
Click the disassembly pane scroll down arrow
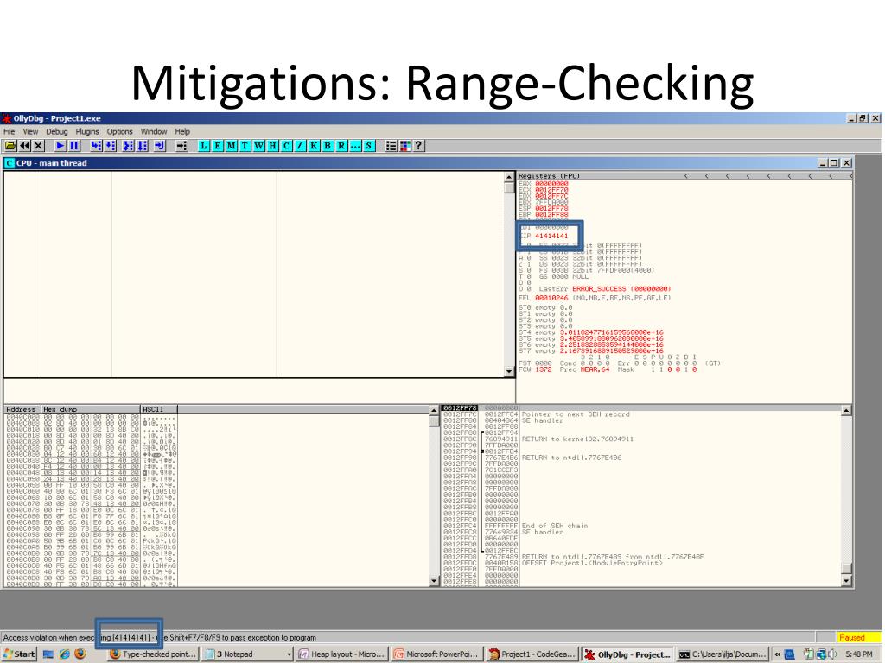coord(508,372)
